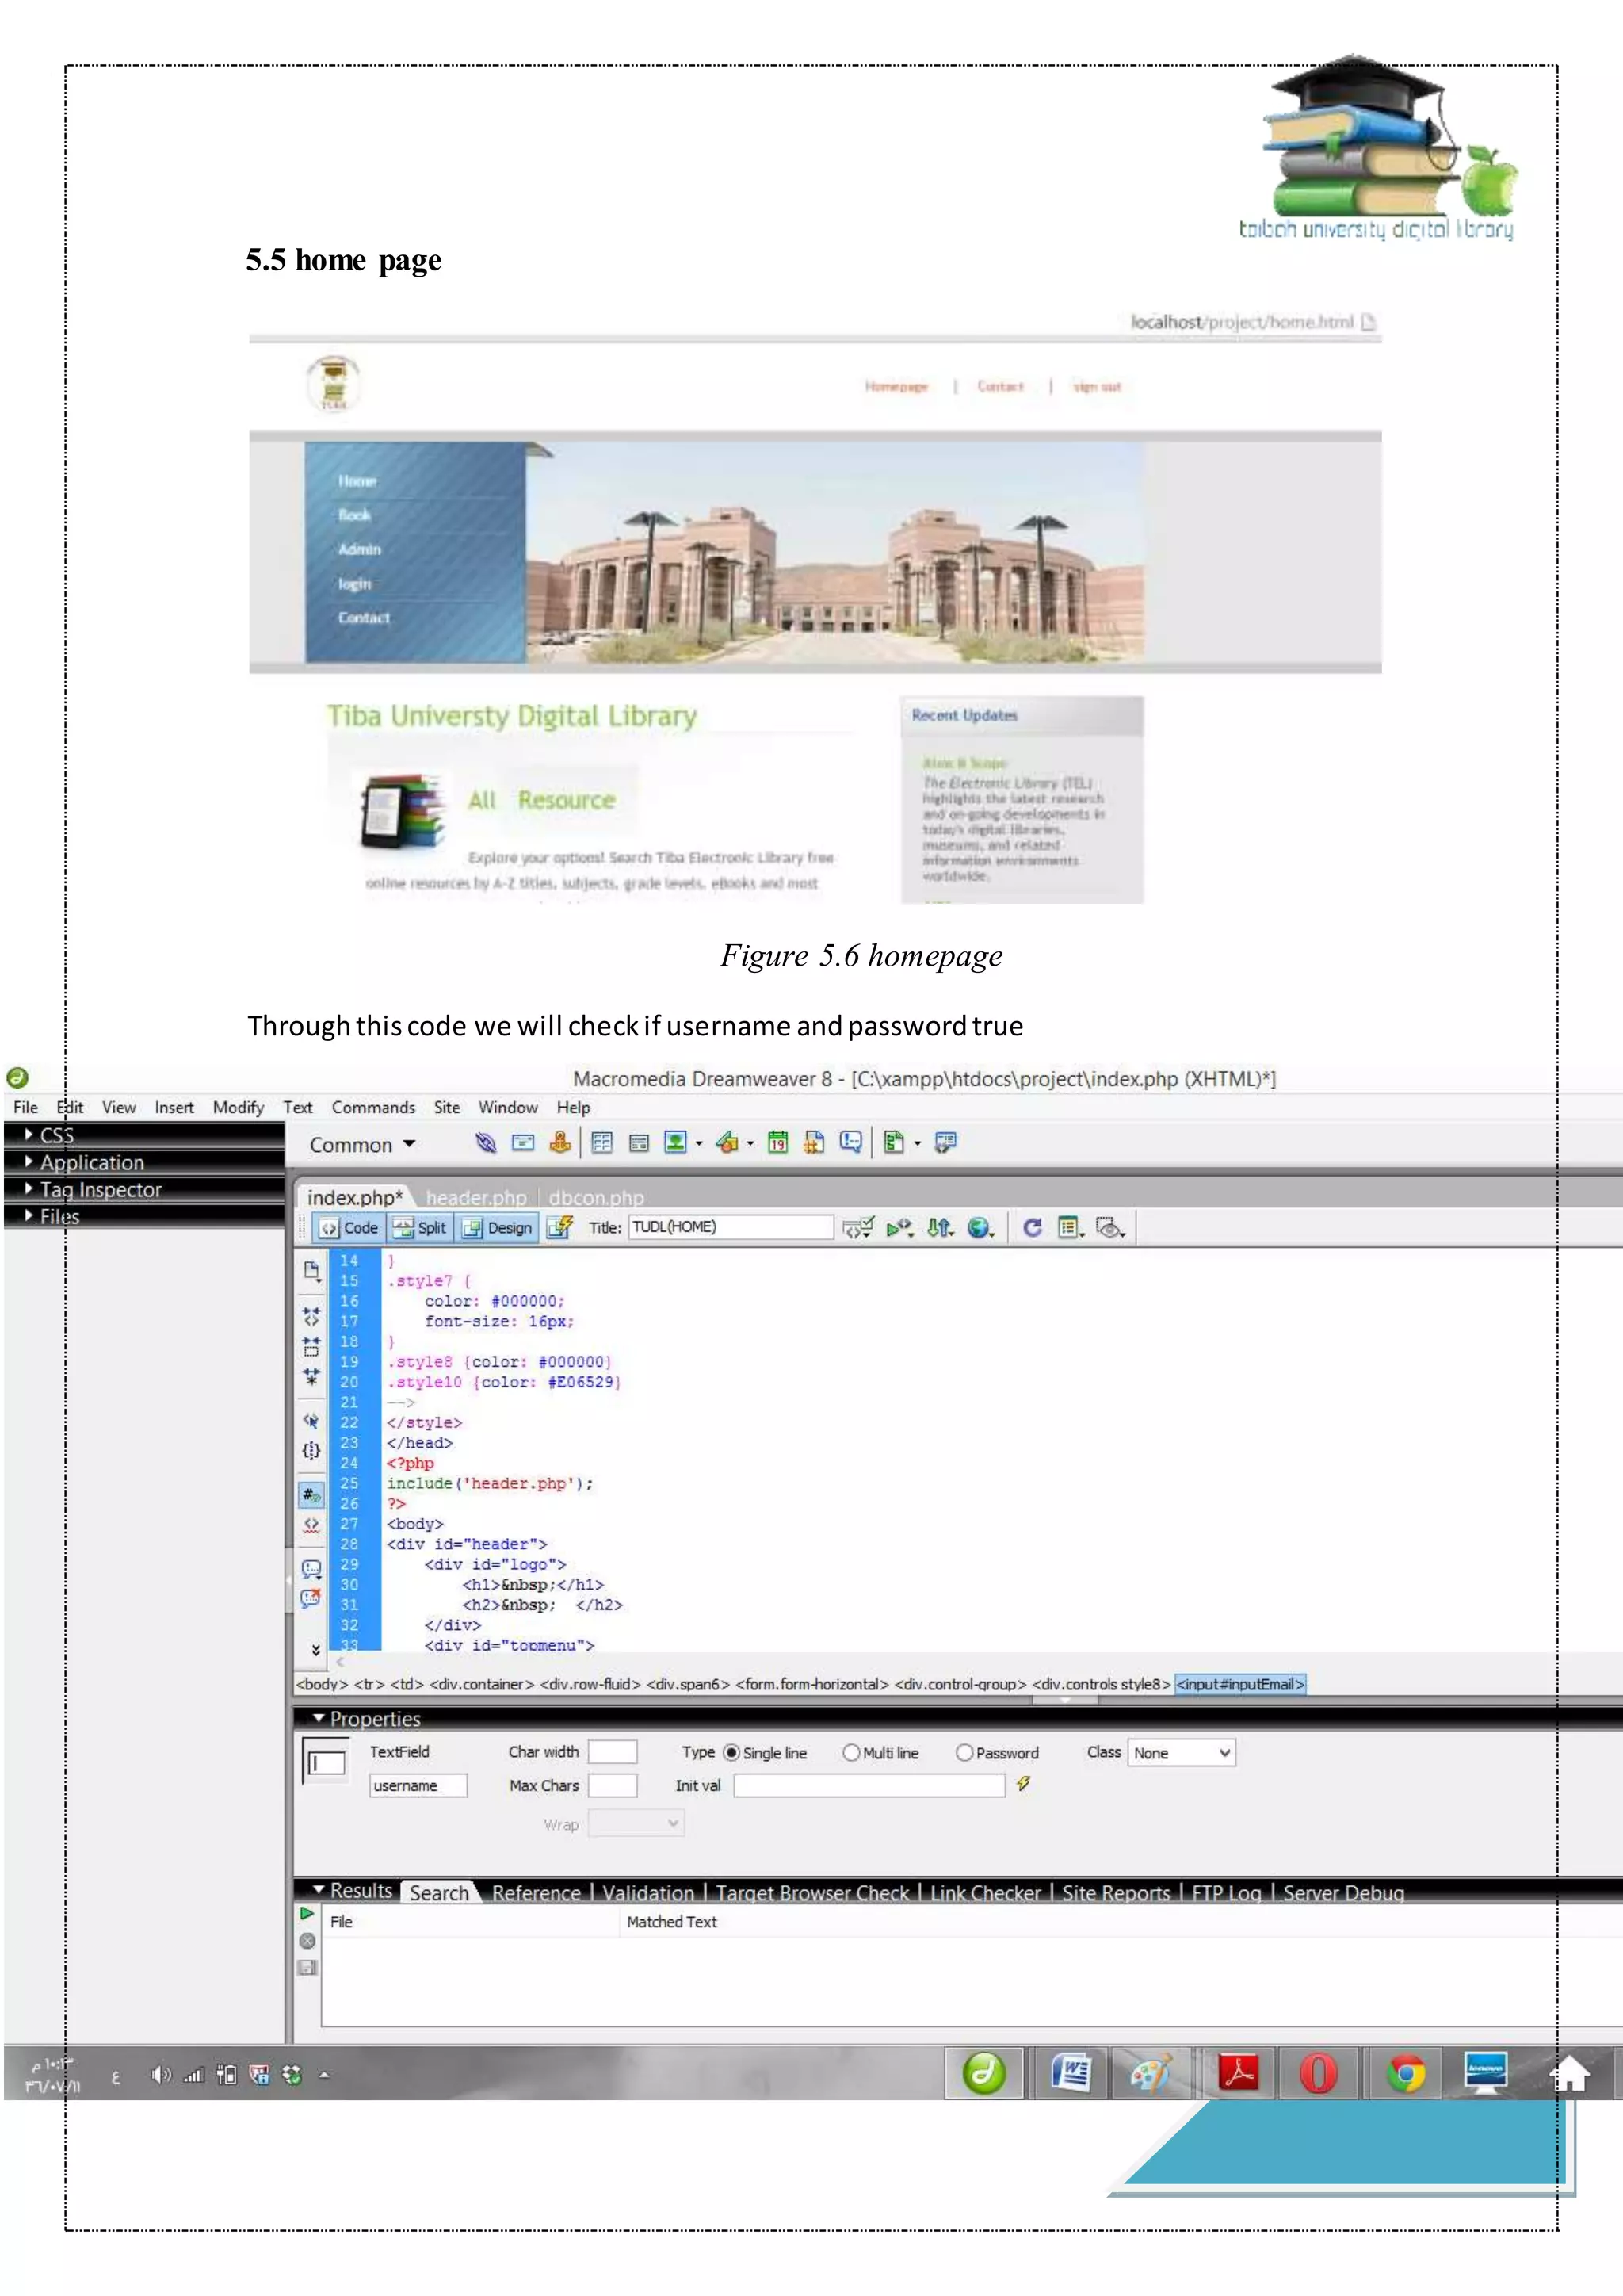Open the FTP Log tab in Results
The image size is (1623, 2296).
pos(1226,1893)
